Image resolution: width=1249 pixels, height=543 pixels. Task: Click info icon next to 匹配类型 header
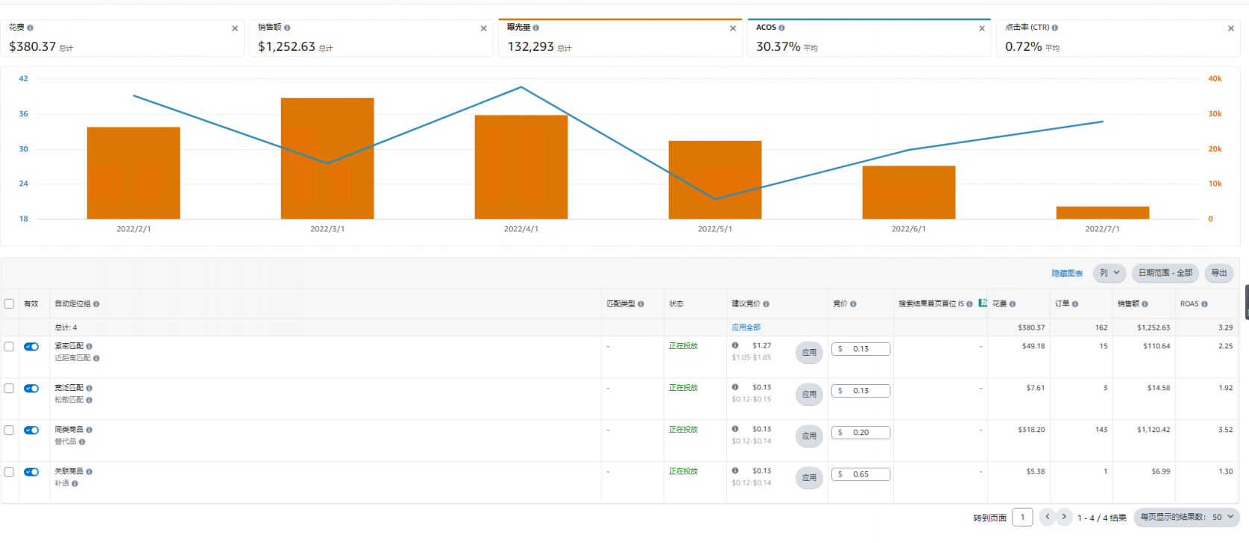[641, 304]
